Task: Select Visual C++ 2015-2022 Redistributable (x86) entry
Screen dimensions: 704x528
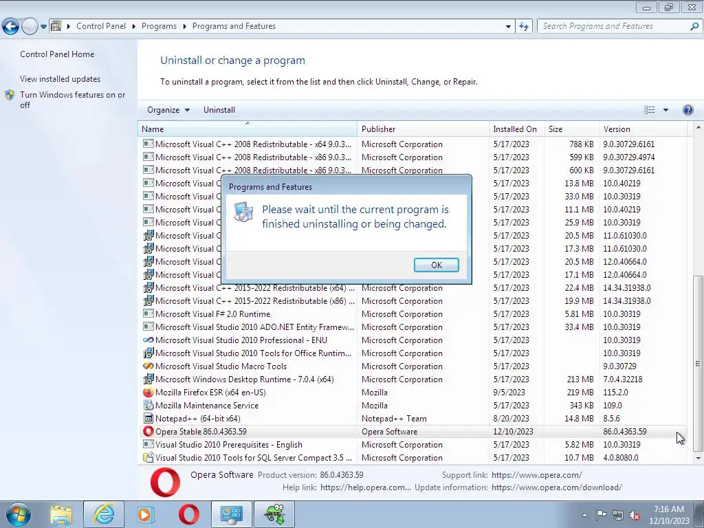Action: [412, 301]
